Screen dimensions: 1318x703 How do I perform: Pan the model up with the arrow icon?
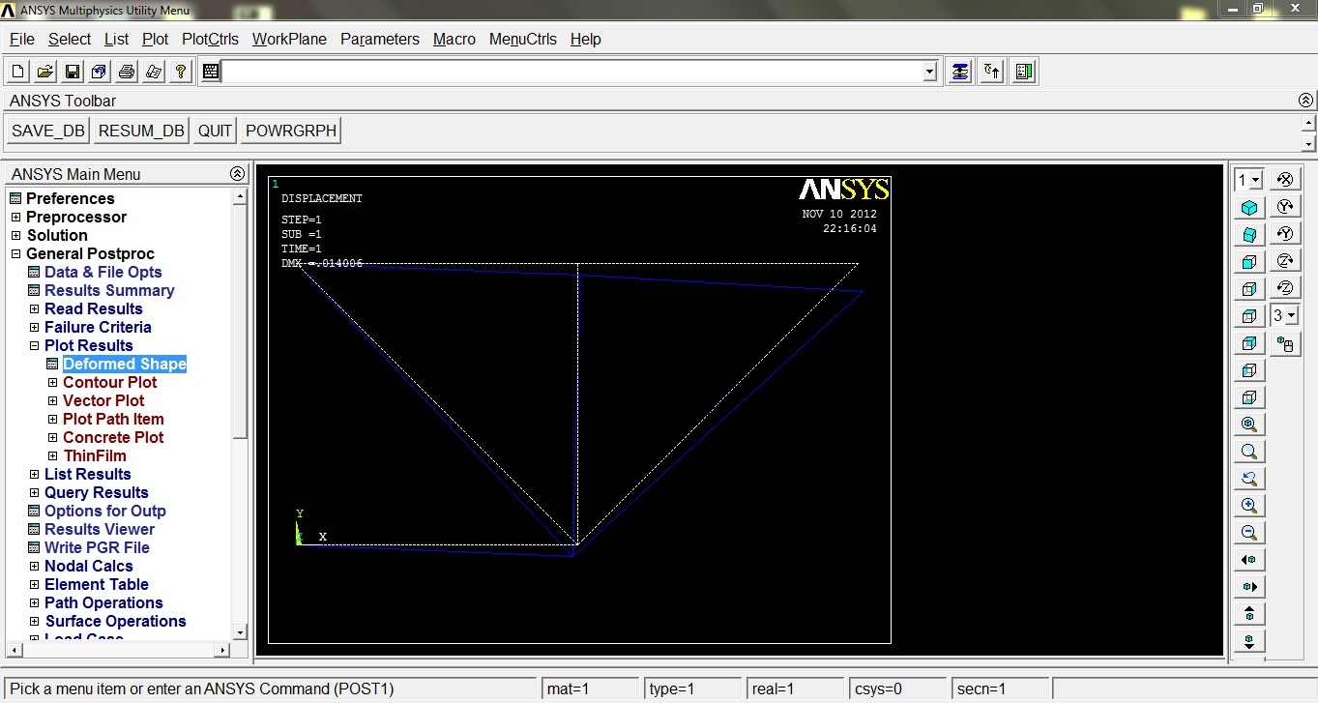1249,614
